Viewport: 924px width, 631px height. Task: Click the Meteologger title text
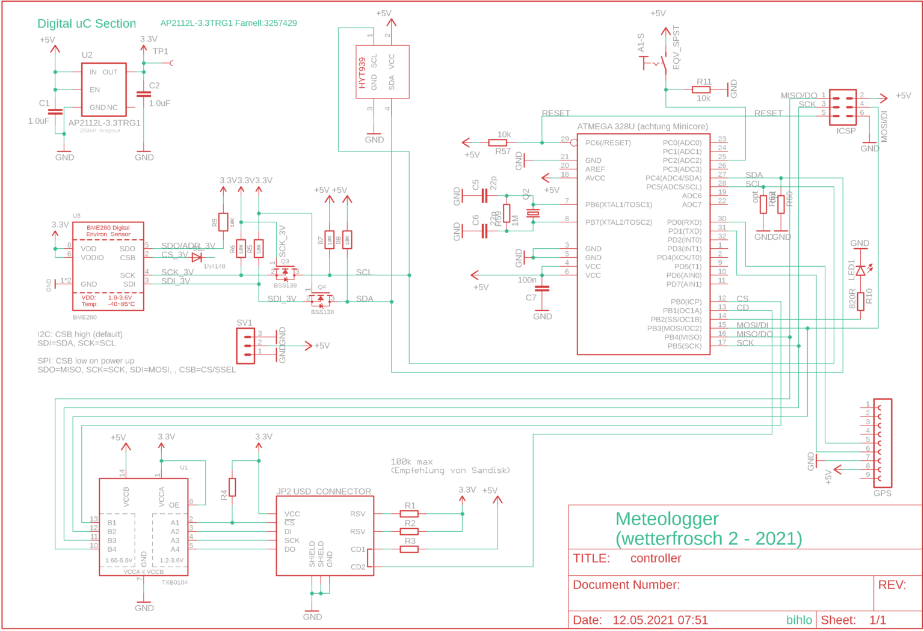point(667,519)
